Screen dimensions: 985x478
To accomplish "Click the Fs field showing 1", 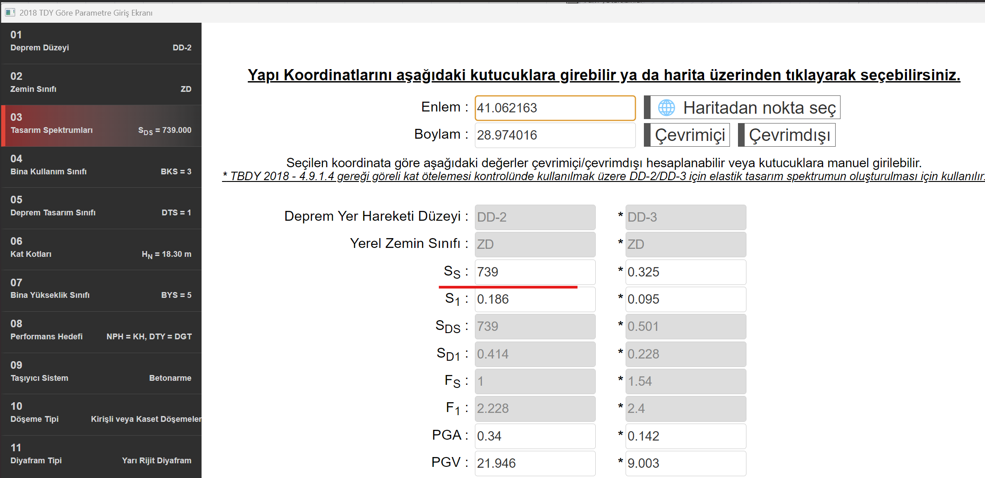I will [535, 381].
